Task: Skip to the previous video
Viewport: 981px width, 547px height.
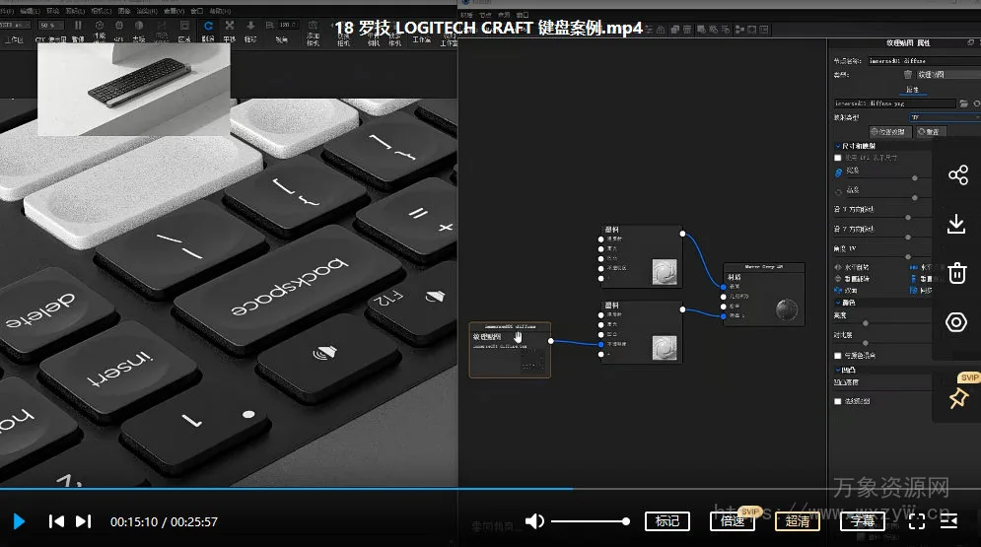Action: [57, 521]
